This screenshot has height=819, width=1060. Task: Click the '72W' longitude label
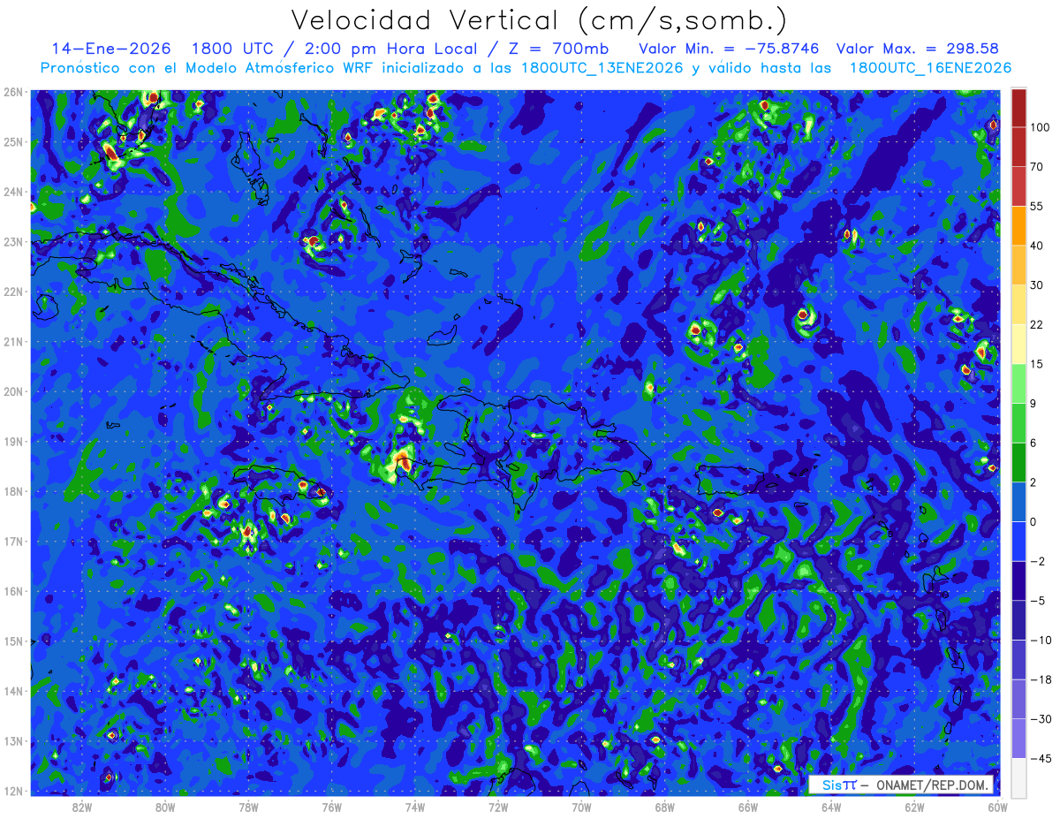tap(498, 806)
